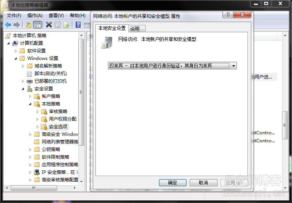The width and height of the screenshot is (292, 203).
Task: Click the Export List toolbar icon
Action: point(67,25)
